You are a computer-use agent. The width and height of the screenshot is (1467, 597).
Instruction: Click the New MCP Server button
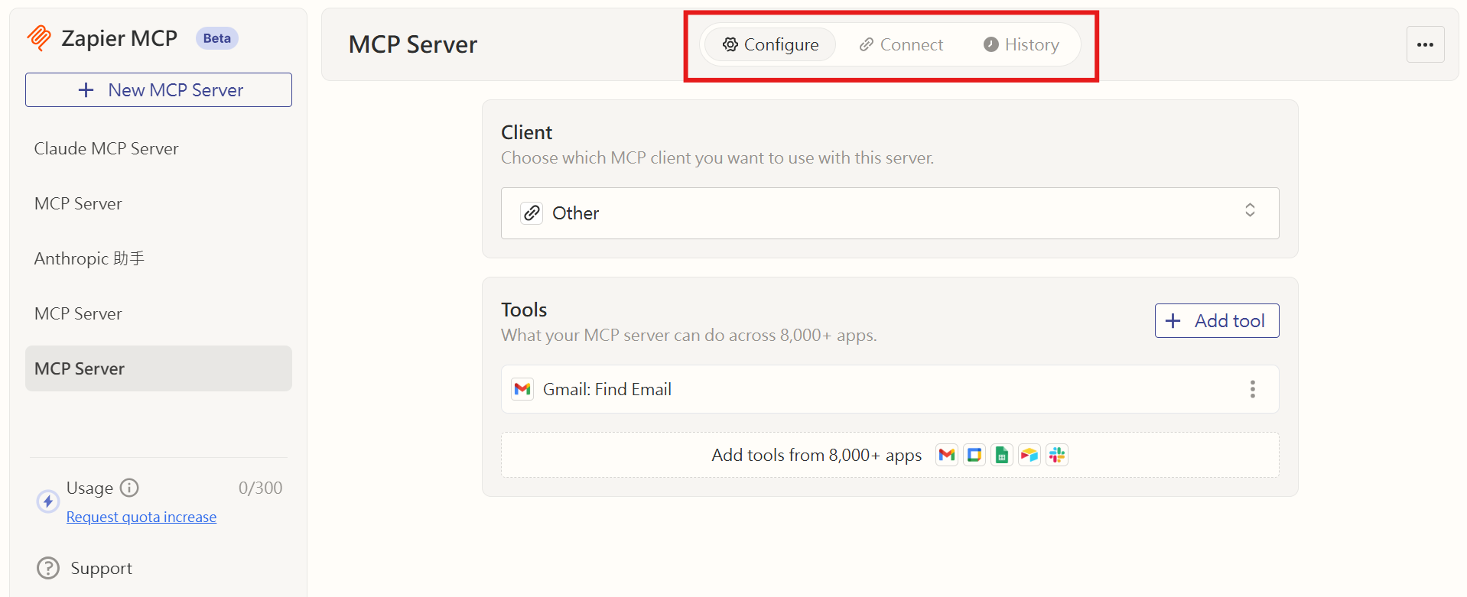coord(158,90)
